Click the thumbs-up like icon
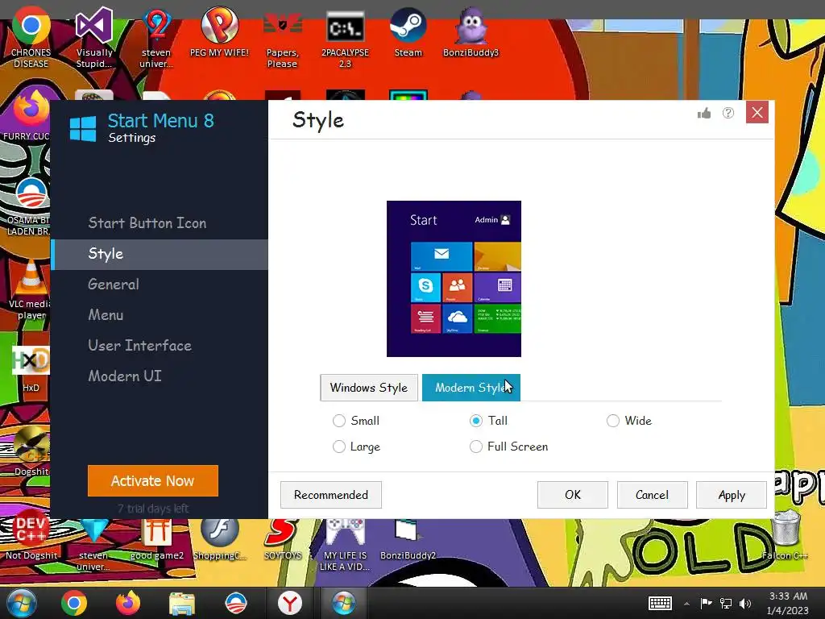Screen dimensions: 825x619 [x=704, y=113]
